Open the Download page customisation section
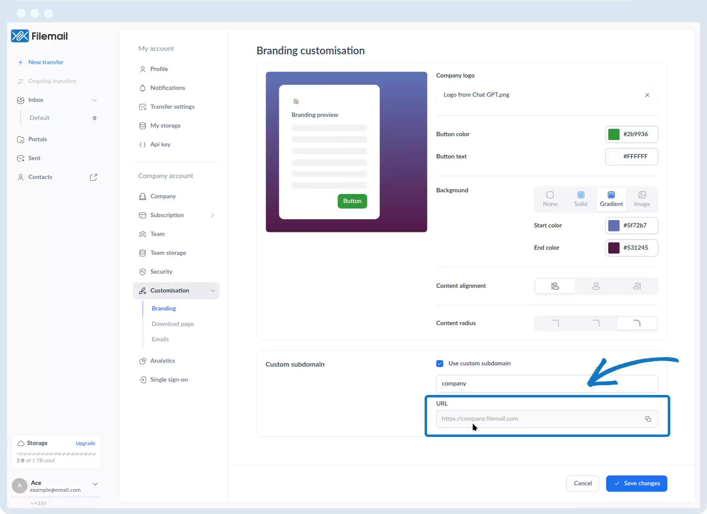 point(173,324)
